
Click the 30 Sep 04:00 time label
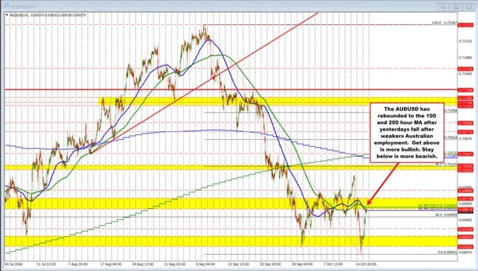pos(302,264)
